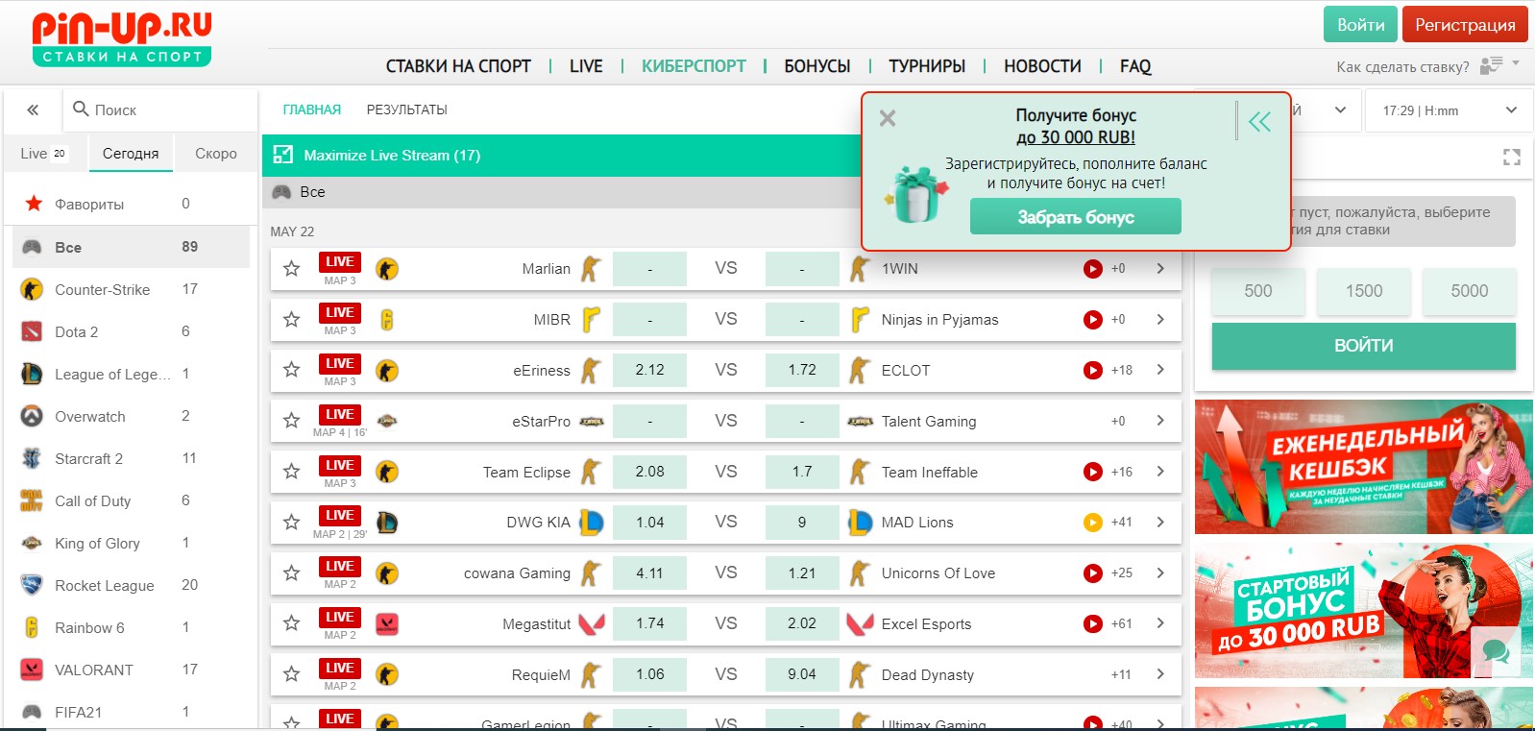Favorite the Marlian vs 1WIN match
This screenshot has width=1535, height=731.
coord(292,269)
